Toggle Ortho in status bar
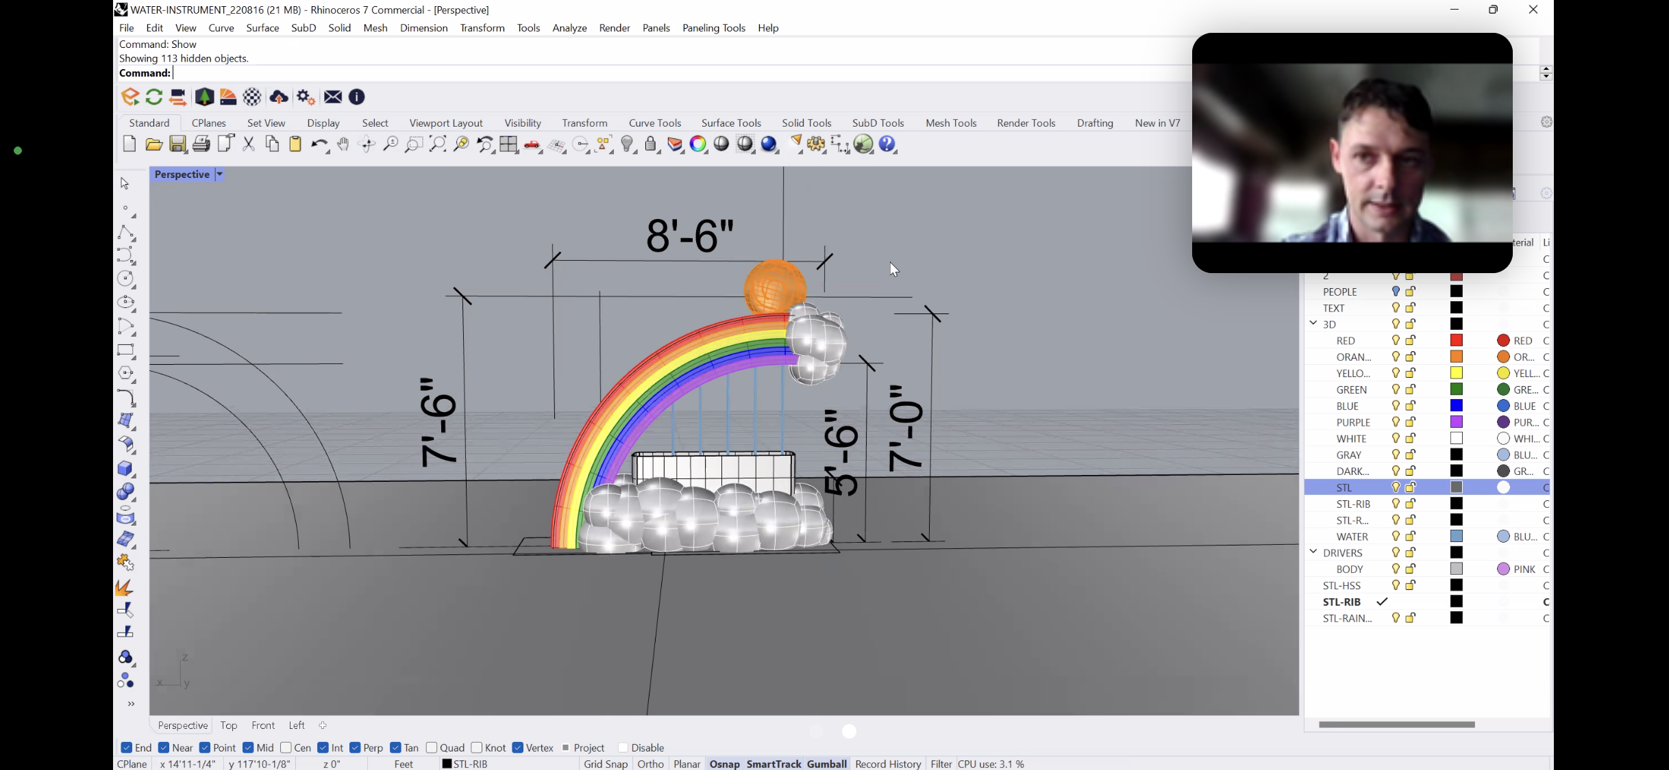 [650, 764]
